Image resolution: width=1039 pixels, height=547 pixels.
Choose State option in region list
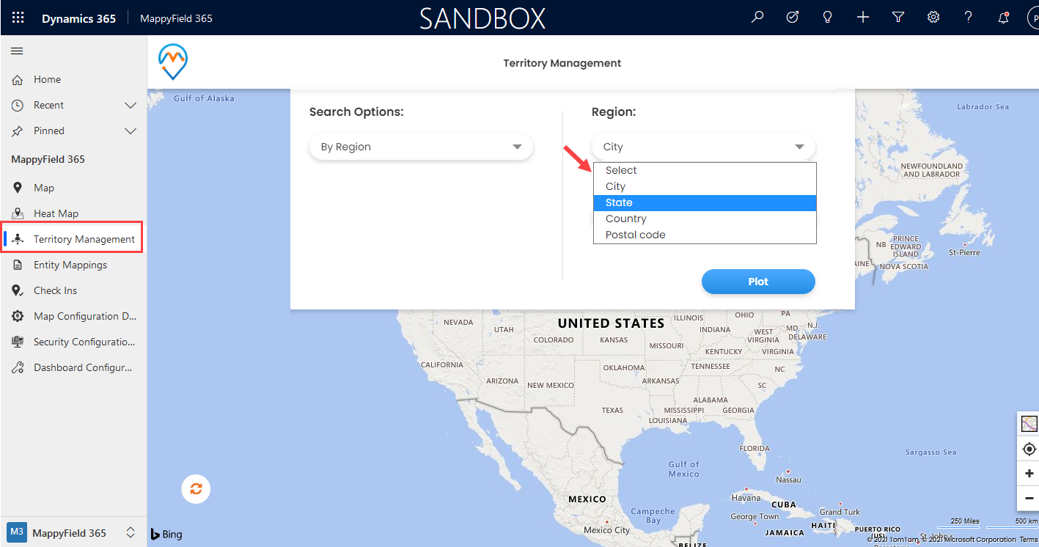click(x=705, y=202)
